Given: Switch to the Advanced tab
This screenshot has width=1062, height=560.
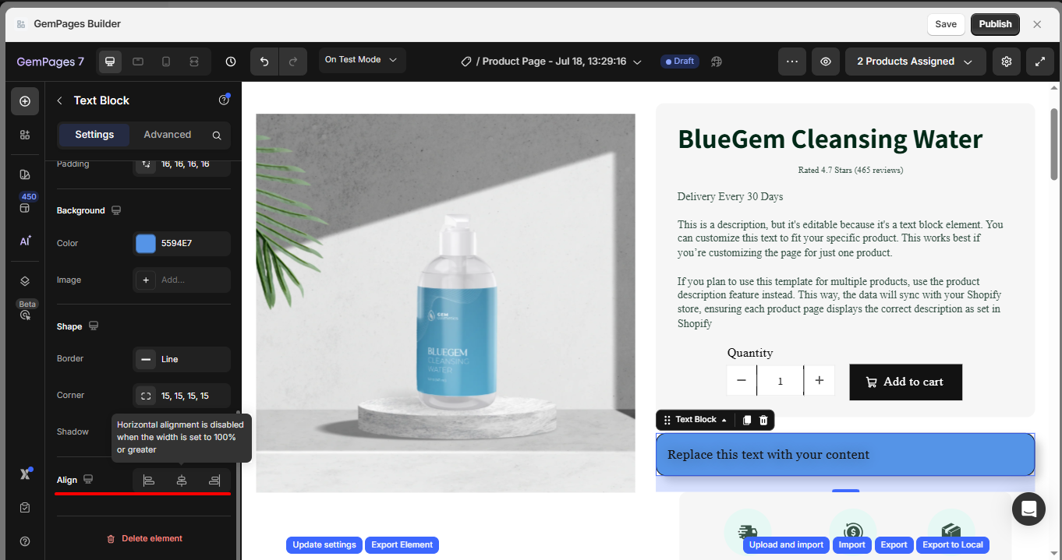Looking at the screenshot, I should point(168,135).
